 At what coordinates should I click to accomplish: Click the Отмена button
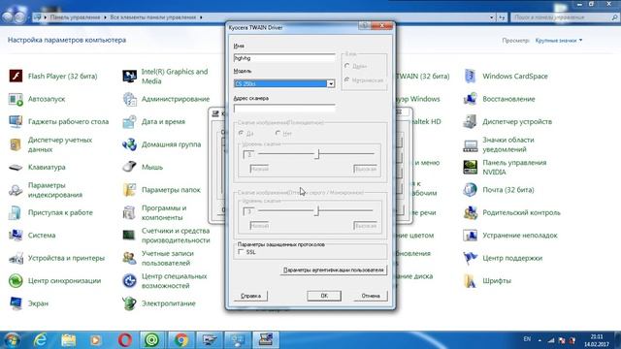pos(371,296)
